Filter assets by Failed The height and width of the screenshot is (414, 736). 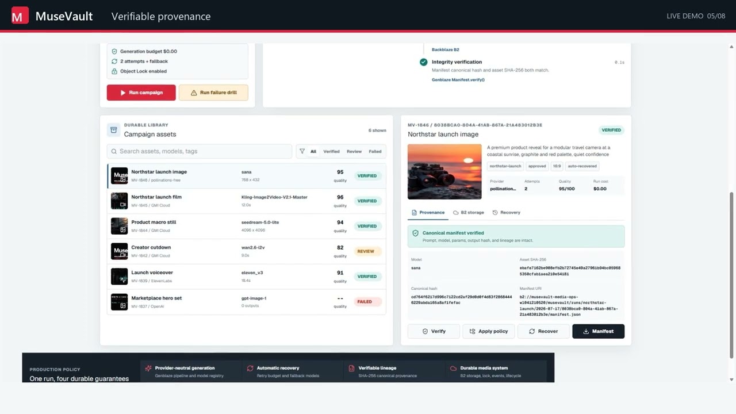[x=375, y=151]
